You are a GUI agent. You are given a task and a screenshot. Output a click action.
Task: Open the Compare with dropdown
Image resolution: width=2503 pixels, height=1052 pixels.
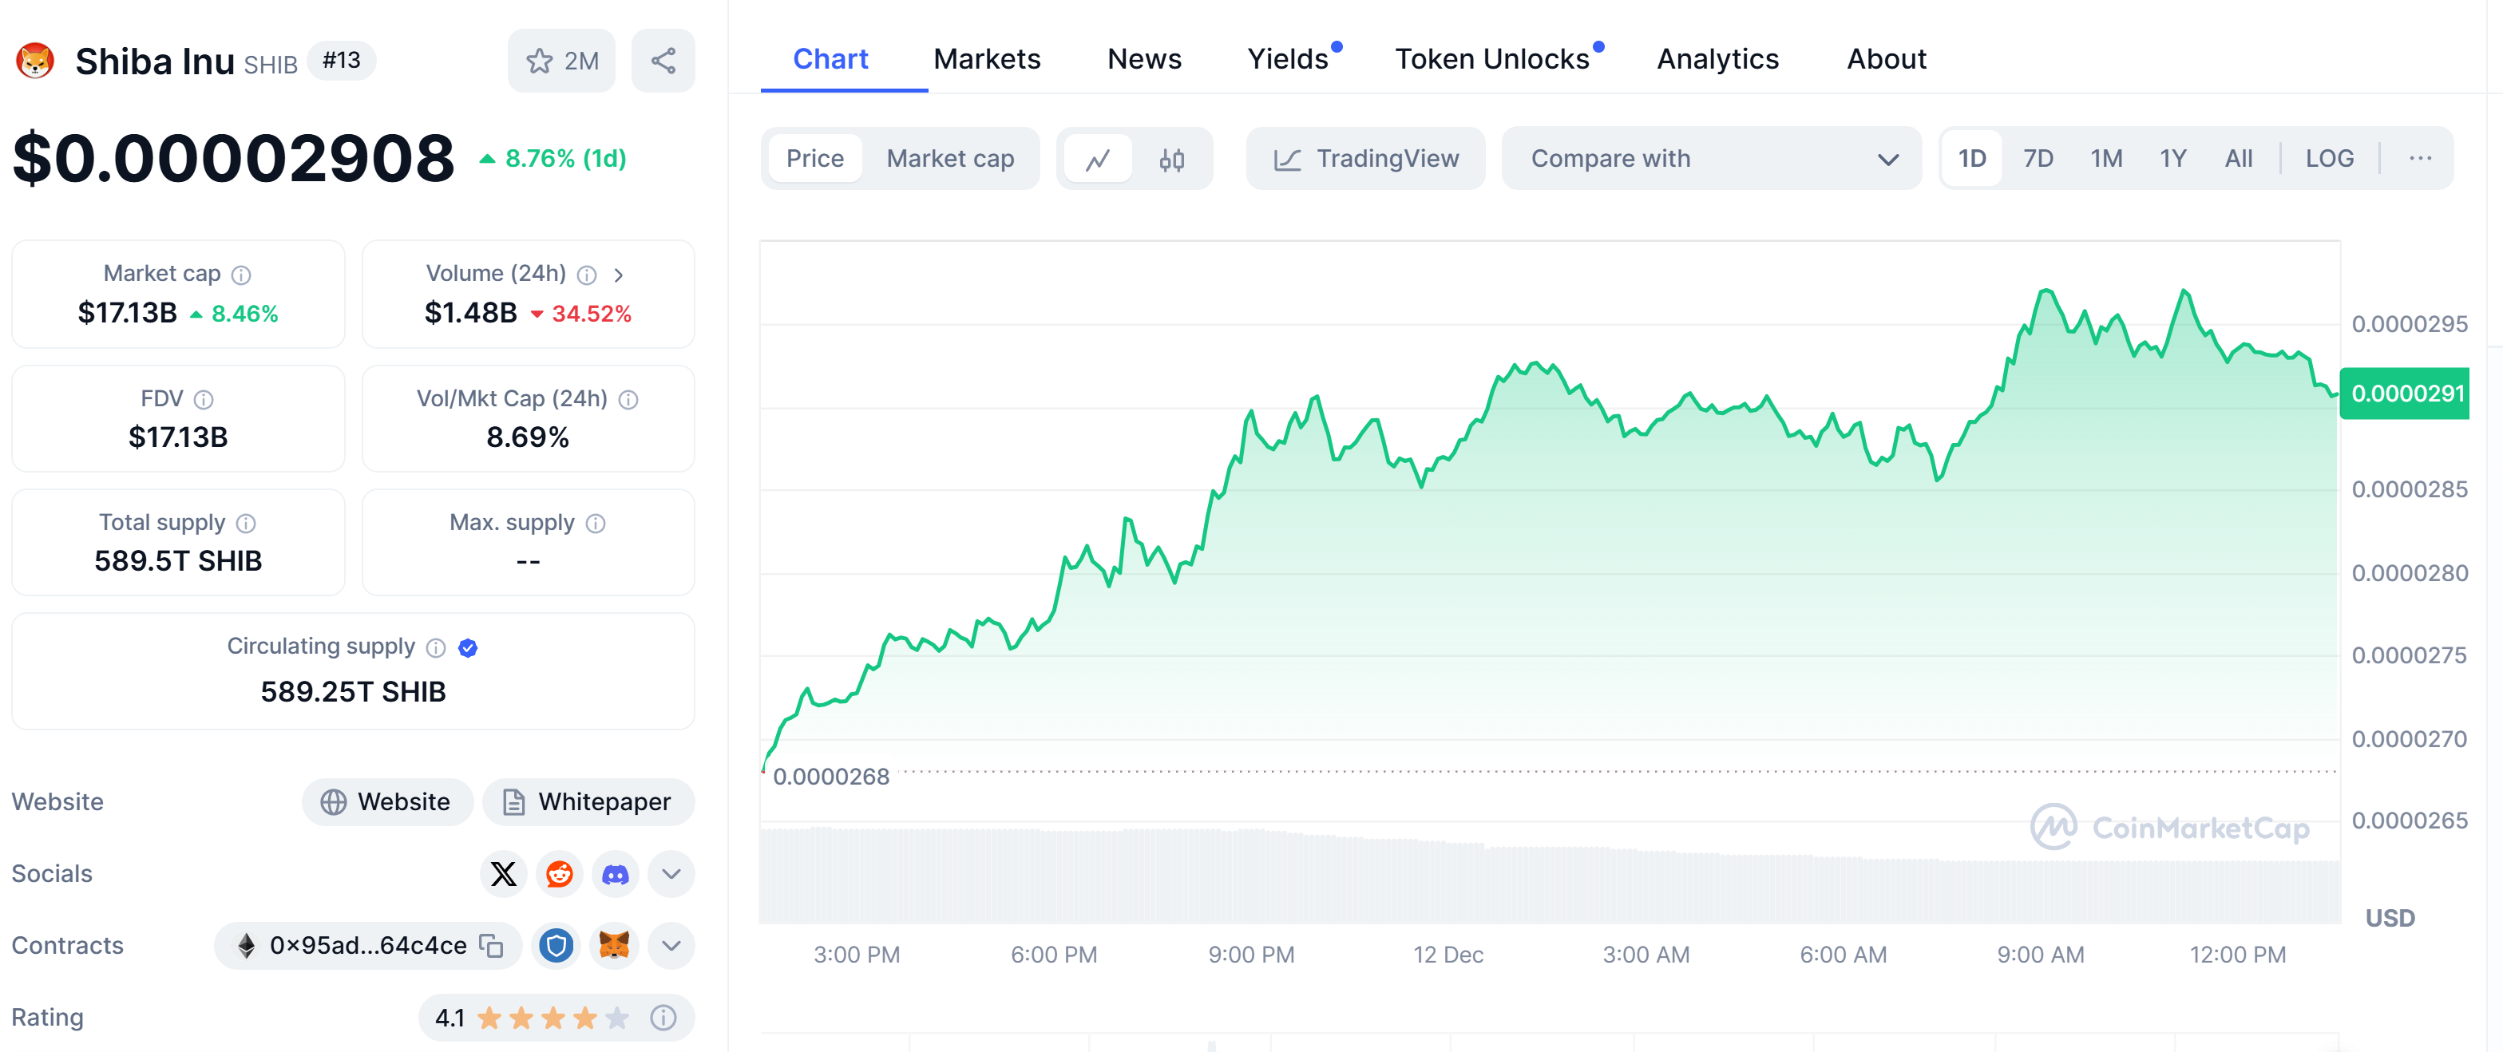[1710, 160]
